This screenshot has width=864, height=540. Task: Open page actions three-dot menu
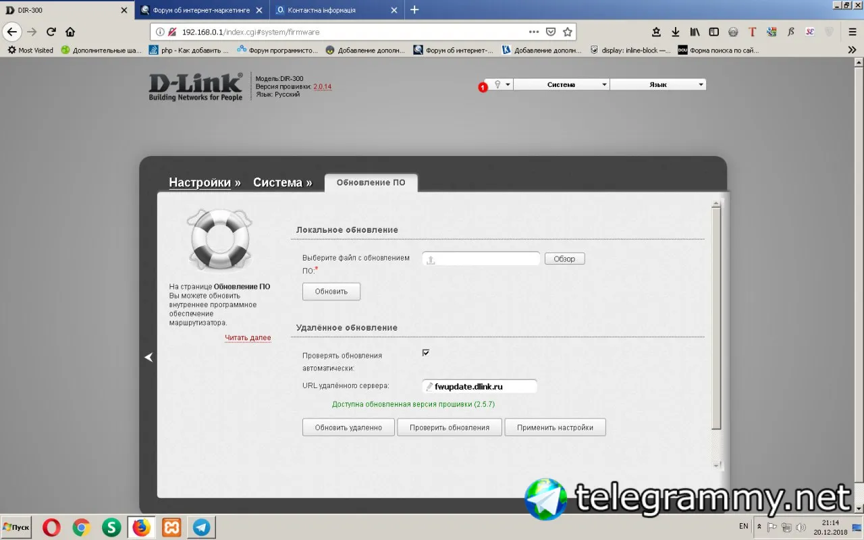click(x=534, y=32)
